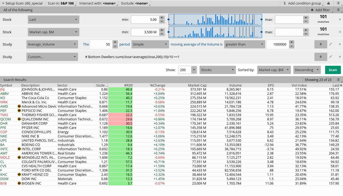The width and height of the screenshot is (343, 196).
Task: Grab the left handle of Market cap slider
Action: (x=168, y=32)
